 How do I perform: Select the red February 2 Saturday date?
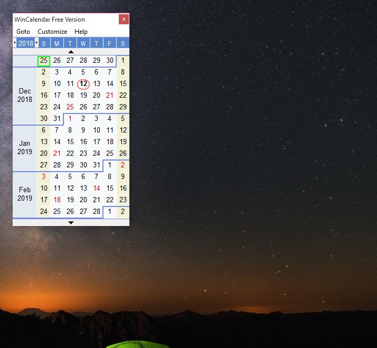(x=123, y=165)
